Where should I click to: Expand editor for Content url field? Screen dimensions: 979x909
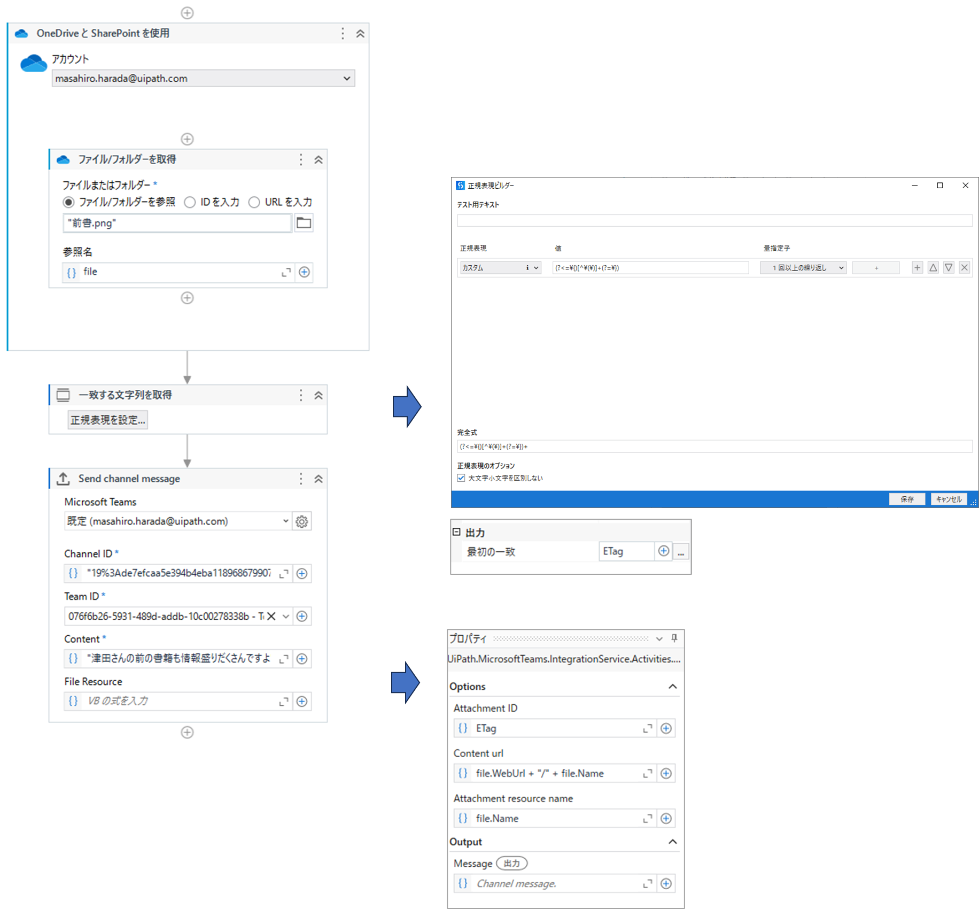click(647, 773)
